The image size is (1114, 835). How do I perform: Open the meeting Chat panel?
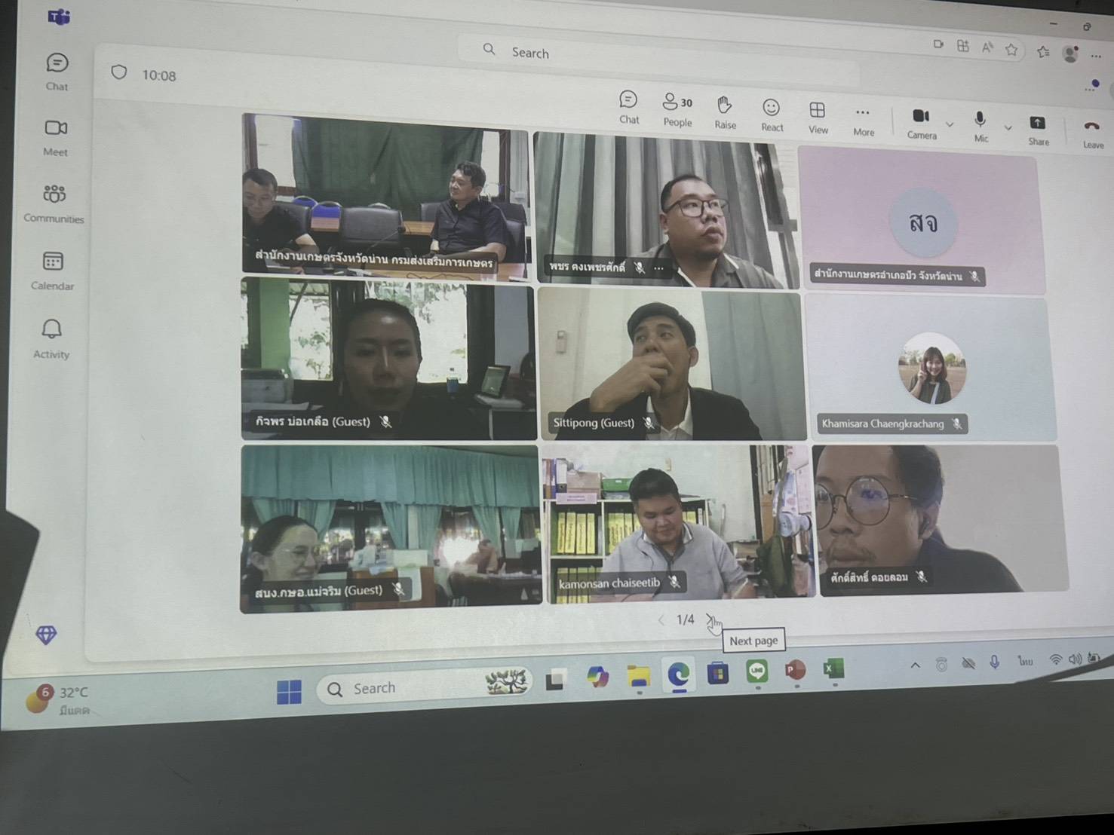(628, 107)
